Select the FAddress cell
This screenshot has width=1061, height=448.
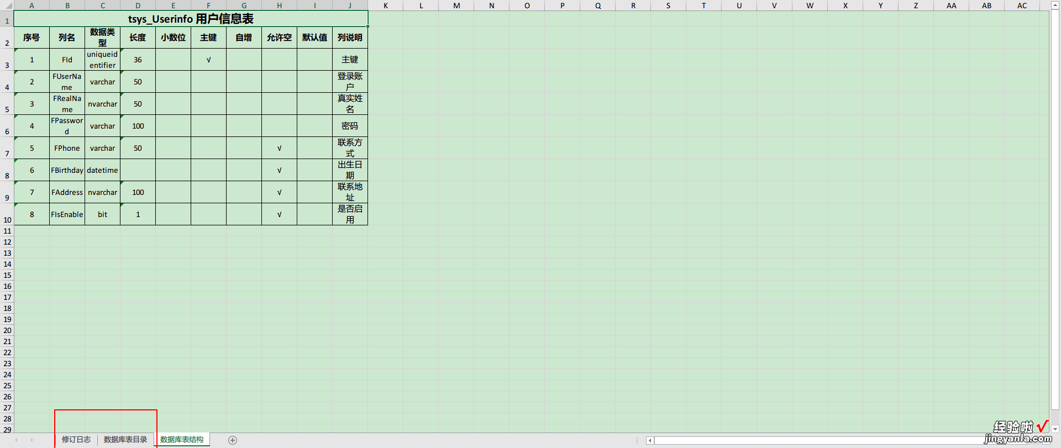(67, 192)
